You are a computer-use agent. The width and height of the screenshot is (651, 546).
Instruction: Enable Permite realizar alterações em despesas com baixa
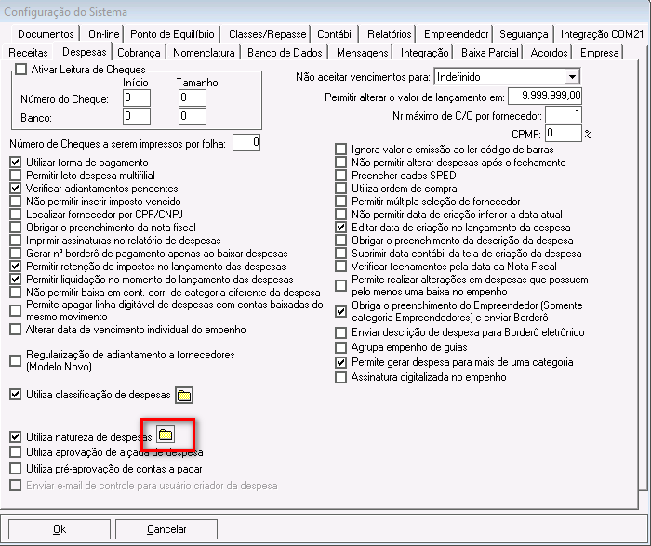click(x=341, y=285)
